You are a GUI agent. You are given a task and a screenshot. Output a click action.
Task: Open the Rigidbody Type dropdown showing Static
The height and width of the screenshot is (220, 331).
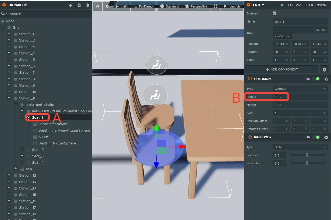(x=300, y=147)
